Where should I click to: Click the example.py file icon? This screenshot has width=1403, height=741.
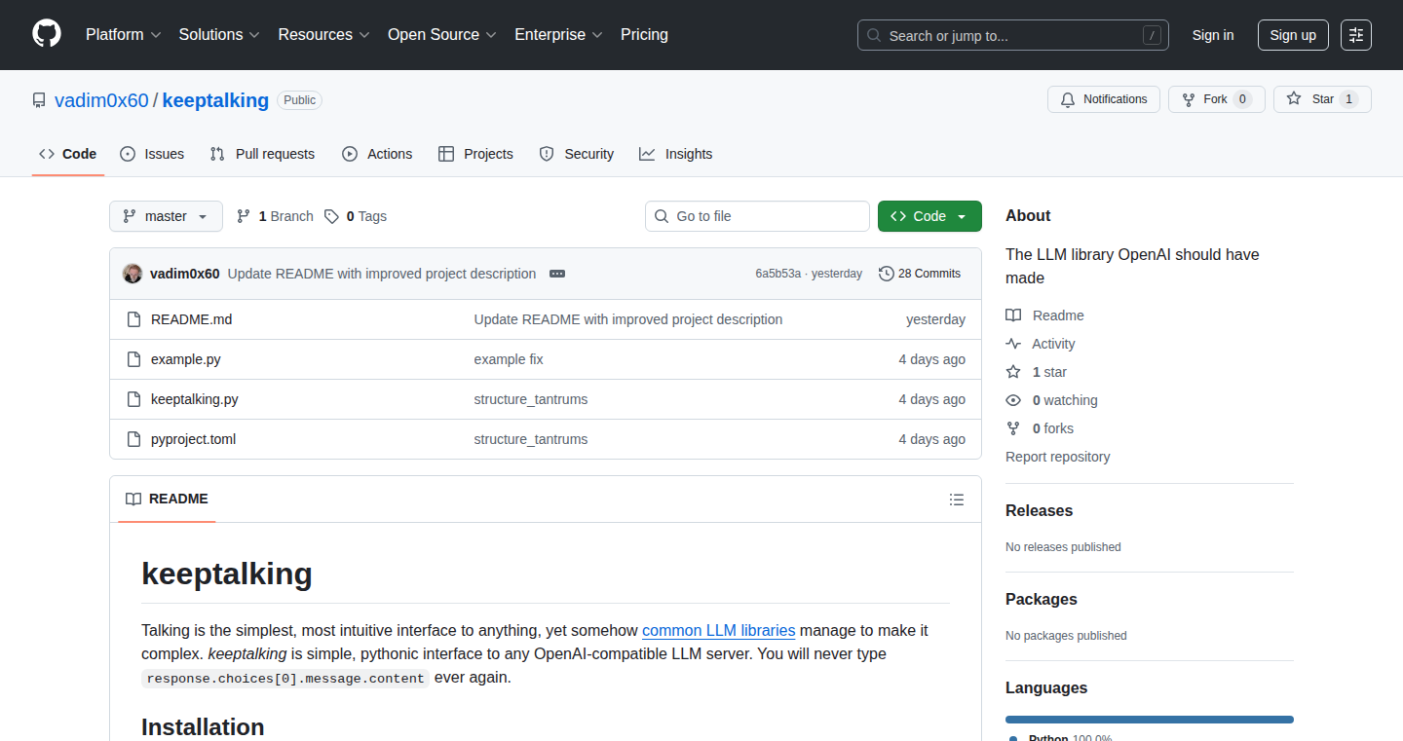(133, 359)
